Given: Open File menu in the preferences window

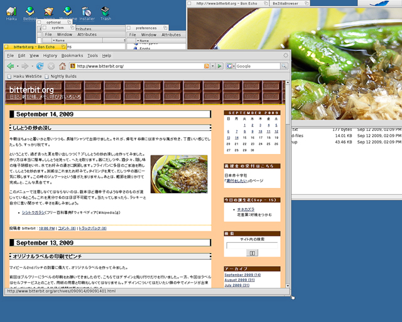Looking at the screenshot, I should [x=133, y=35].
